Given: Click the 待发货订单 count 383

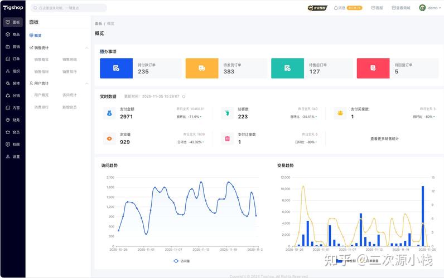Looking at the screenshot, I should click(x=229, y=72).
